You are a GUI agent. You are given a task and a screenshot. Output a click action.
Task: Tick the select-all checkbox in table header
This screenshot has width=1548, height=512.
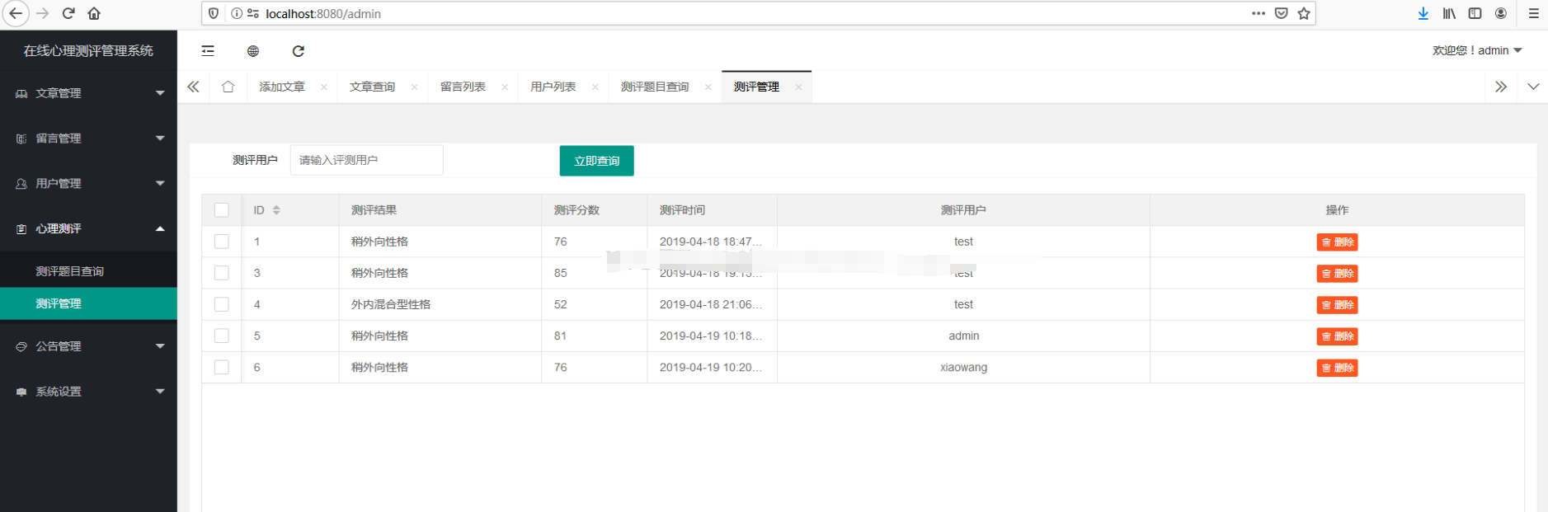click(222, 210)
